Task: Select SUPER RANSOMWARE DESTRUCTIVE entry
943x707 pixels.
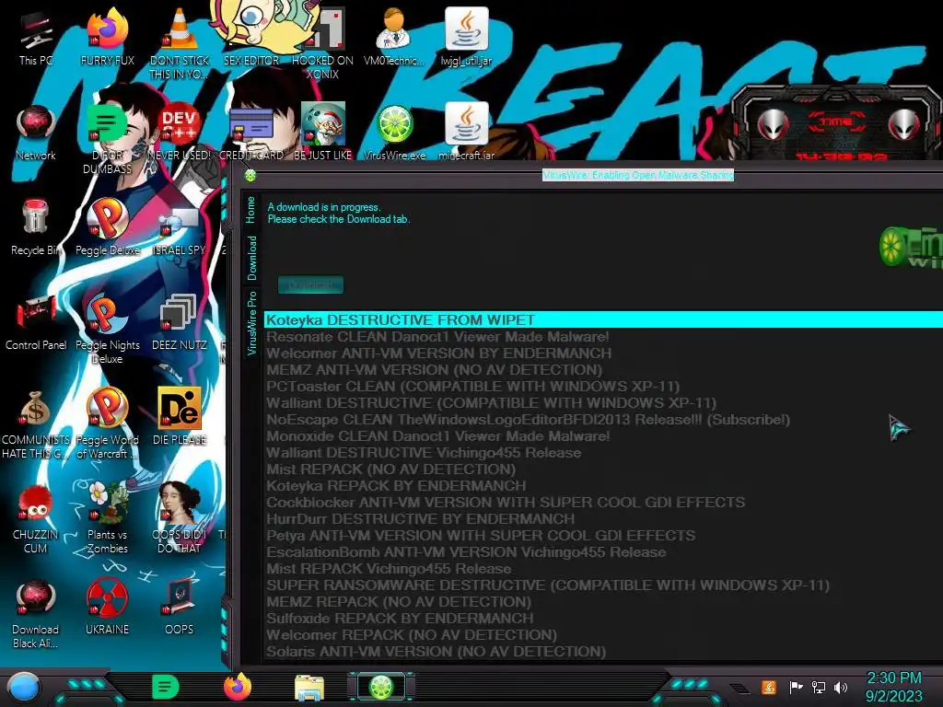Action: pyautogui.click(x=603, y=585)
